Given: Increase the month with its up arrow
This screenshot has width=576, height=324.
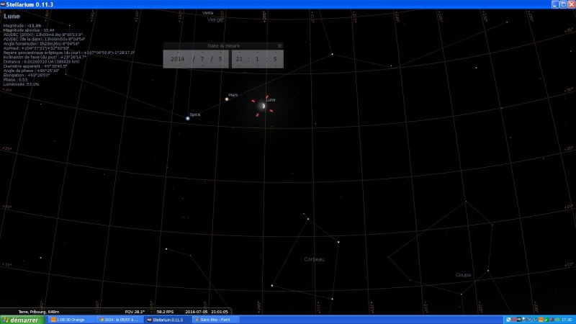Looking at the screenshot, I should pos(202,53).
